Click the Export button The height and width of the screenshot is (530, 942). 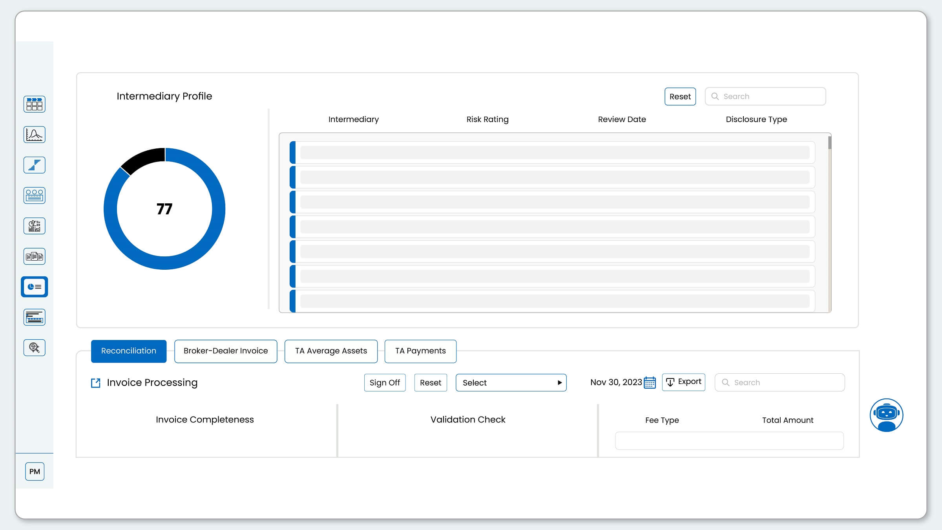tap(683, 382)
